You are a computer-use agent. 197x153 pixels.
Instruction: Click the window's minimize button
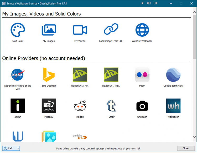tap(171, 3)
